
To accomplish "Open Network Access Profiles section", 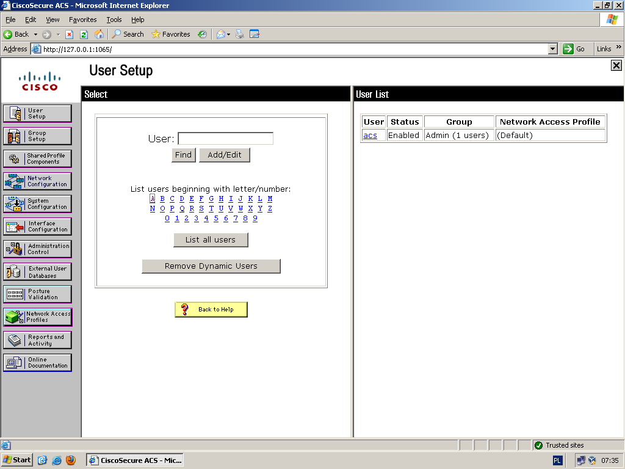I will [37, 317].
